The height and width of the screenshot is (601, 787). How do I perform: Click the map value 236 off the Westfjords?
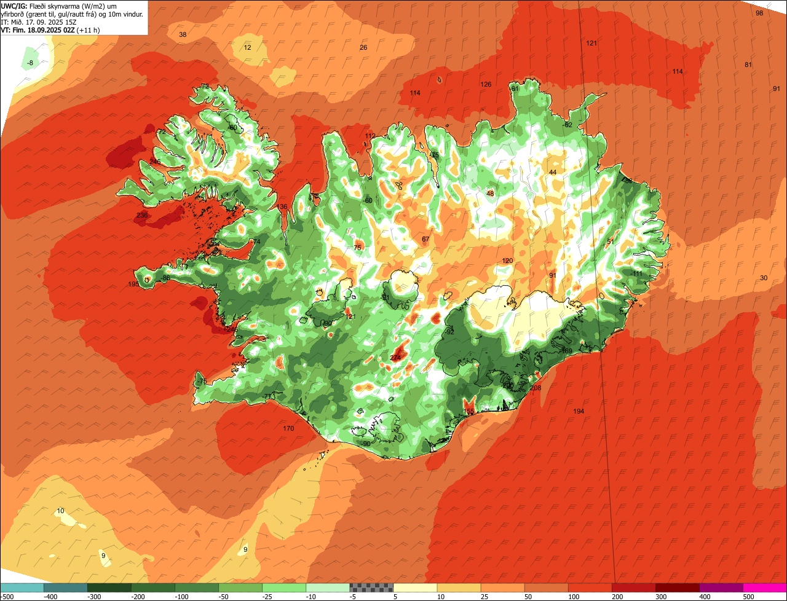pyautogui.click(x=142, y=215)
